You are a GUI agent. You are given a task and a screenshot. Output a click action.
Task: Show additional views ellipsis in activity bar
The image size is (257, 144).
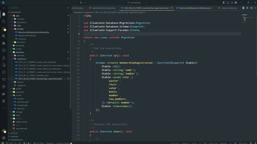pyautogui.click(x=4, y=108)
